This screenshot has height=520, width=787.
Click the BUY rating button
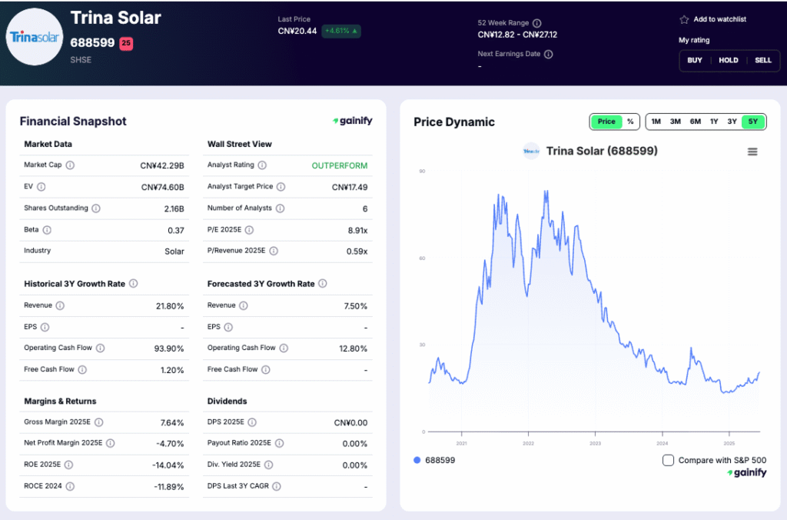coord(695,60)
